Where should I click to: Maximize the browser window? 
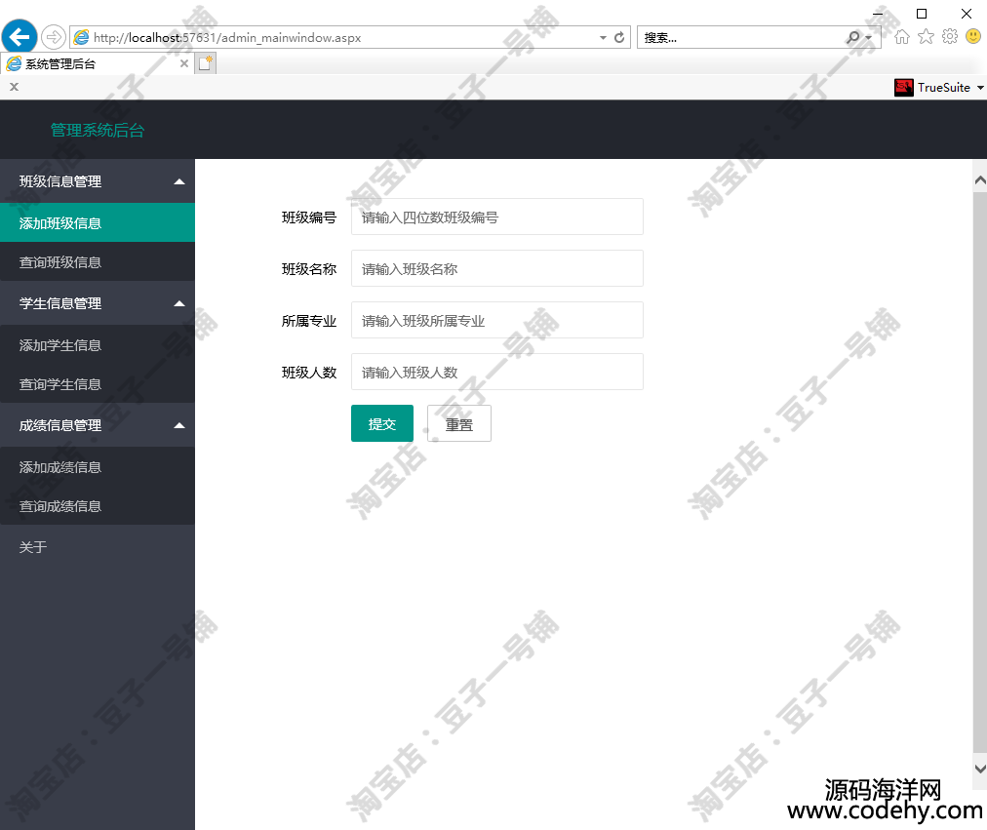pos(922,14)
